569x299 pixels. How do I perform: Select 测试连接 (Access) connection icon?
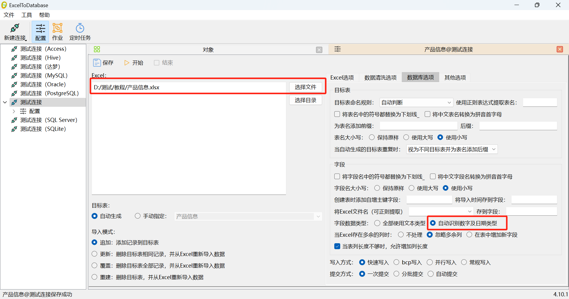[14, 49]
